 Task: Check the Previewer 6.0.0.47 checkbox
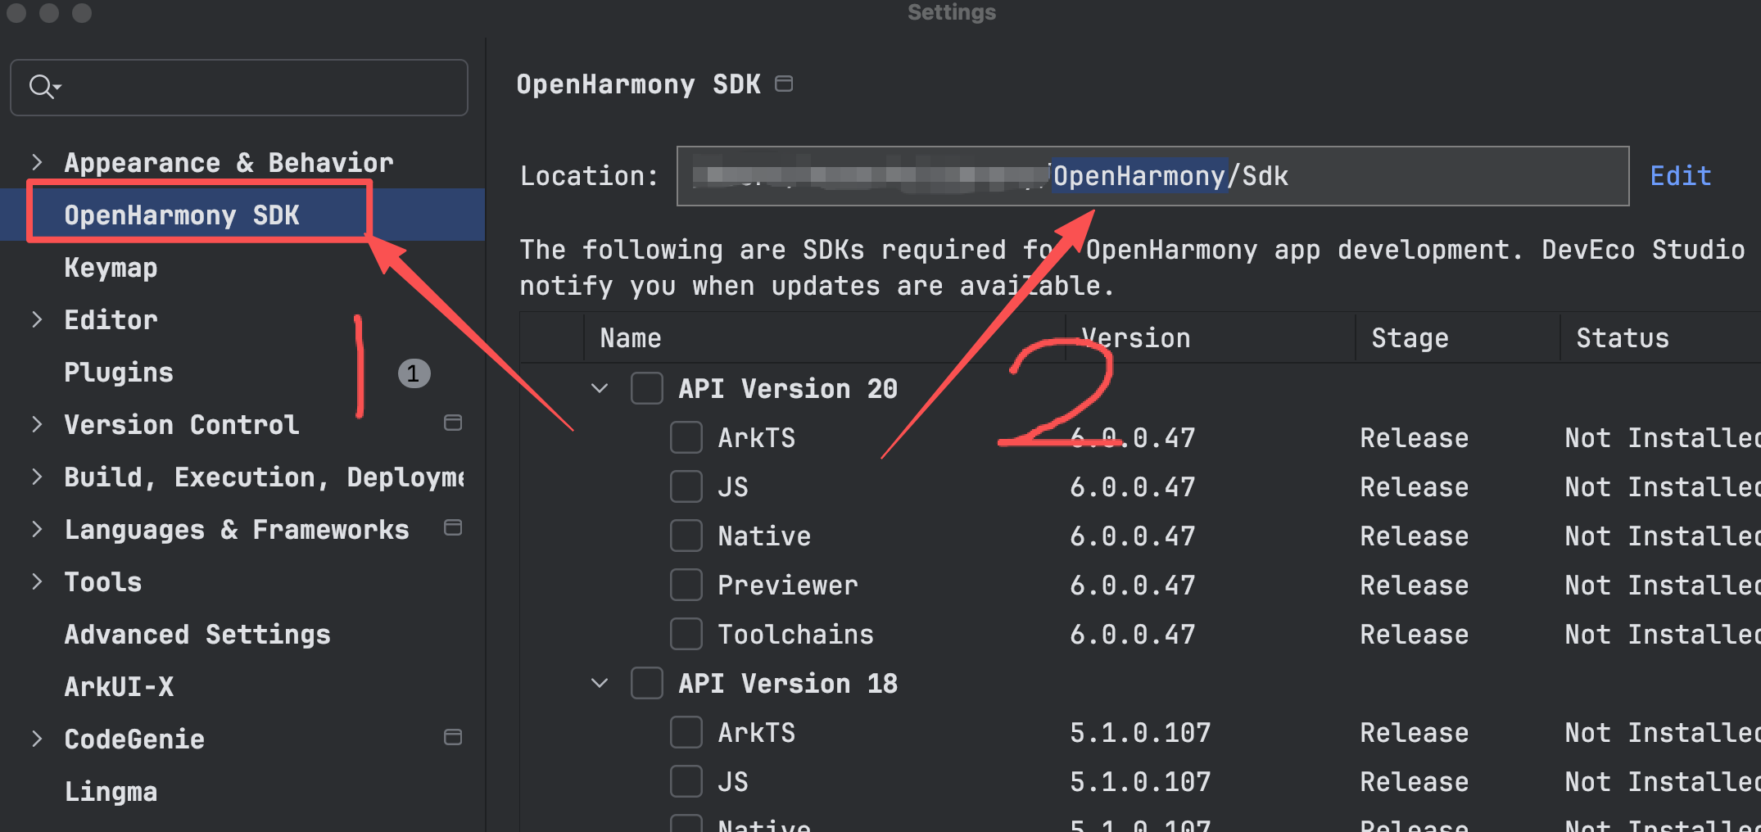686,585
